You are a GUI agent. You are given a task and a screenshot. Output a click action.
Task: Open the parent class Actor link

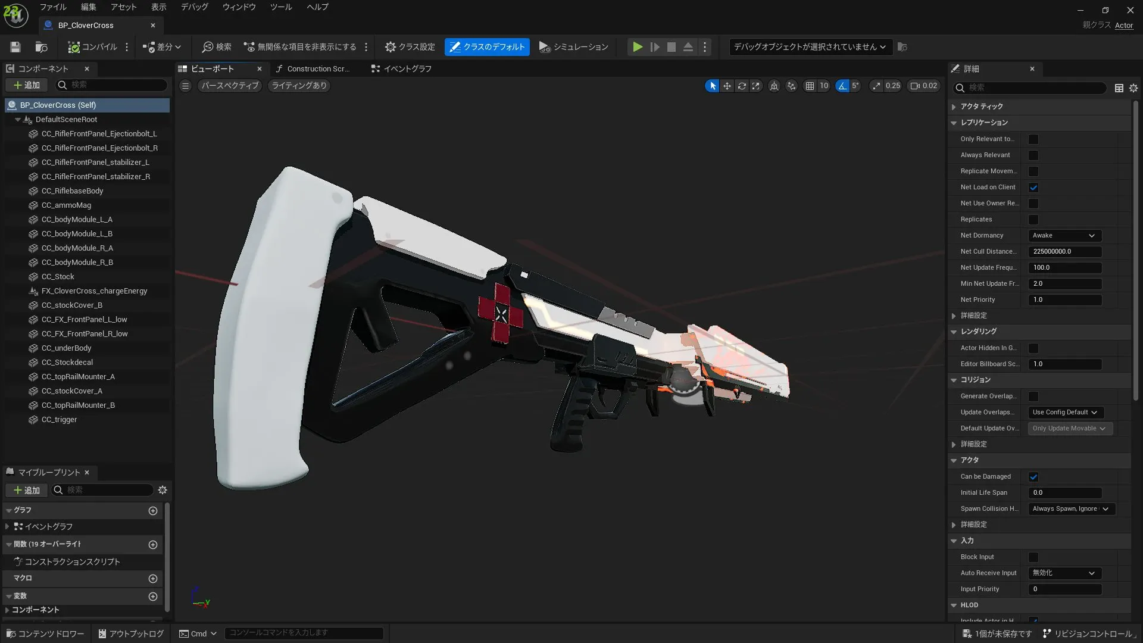pos(1125,25)
